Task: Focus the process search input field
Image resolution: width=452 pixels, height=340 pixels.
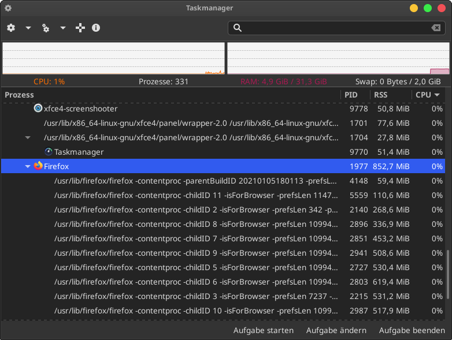Action: (x=337, y=28)
